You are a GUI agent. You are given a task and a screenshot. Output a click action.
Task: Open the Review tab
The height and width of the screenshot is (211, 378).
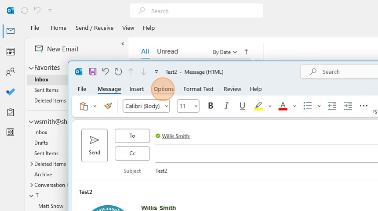(232, 89)
